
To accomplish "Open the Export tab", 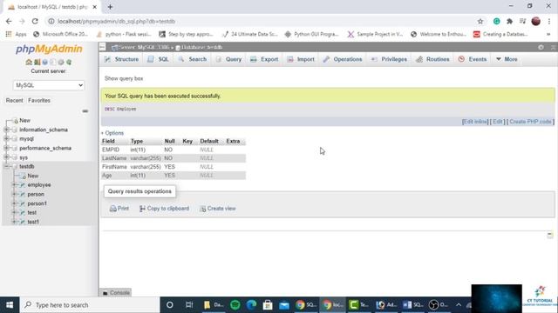I will tap(264, 59).
